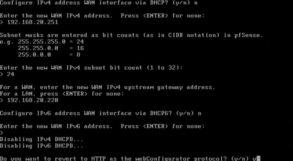Click the 'Disabling IPv4 DHCPD...' line

pos(41,139)
